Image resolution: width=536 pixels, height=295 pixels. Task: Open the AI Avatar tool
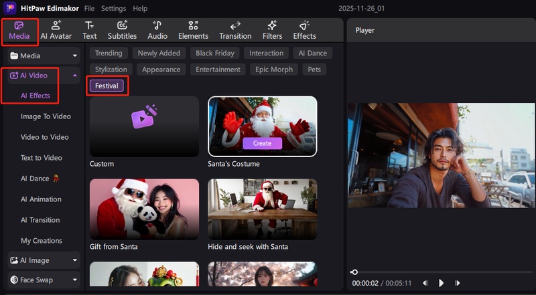click(56, 30)
